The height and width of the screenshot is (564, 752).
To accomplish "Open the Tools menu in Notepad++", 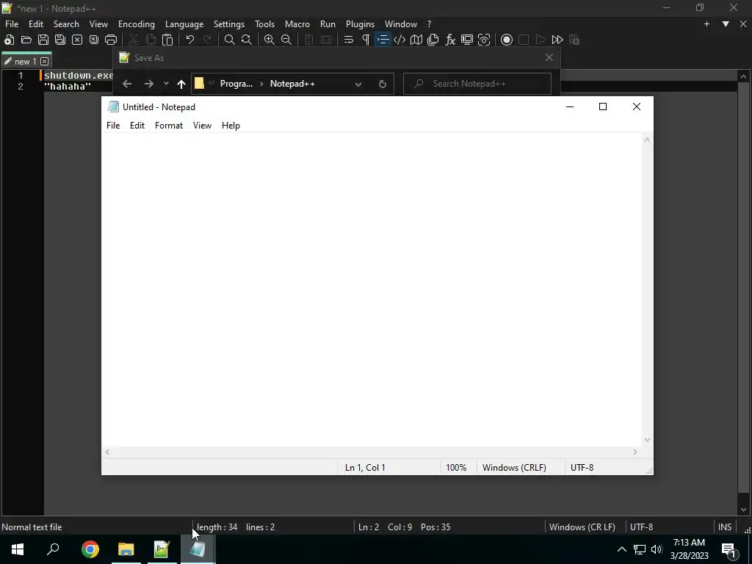I will (264, 24).
